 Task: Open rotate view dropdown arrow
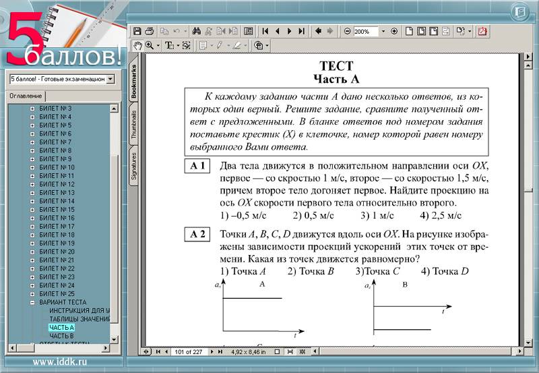point(470,31)
